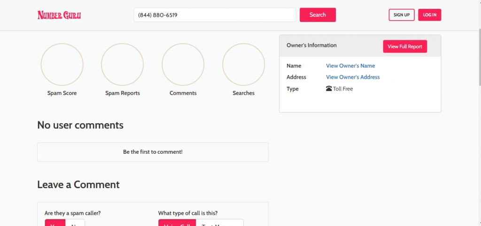Click the Spam Reports circle indicator

click(x=122, y=64)
